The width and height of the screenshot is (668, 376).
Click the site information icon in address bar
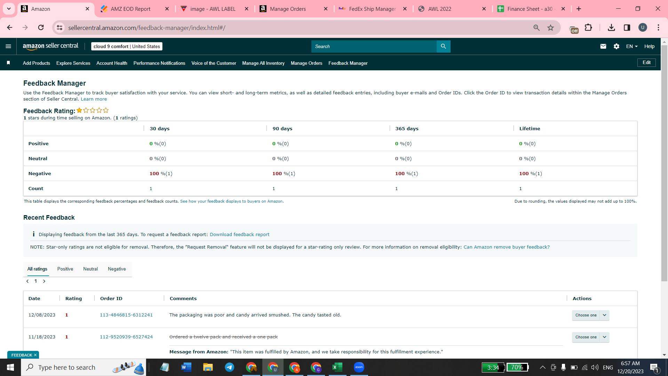[x=60, y=28]
